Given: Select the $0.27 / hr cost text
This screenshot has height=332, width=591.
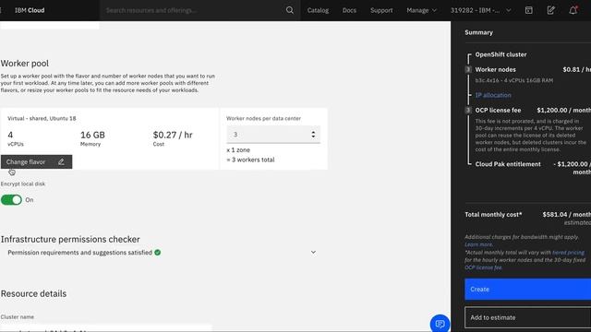Looking at the screenshot, I should click(173, 135).
